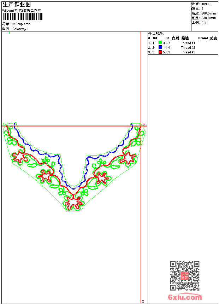Click the red thread color swatch
The image size is (219, 304).
[160, 52]
